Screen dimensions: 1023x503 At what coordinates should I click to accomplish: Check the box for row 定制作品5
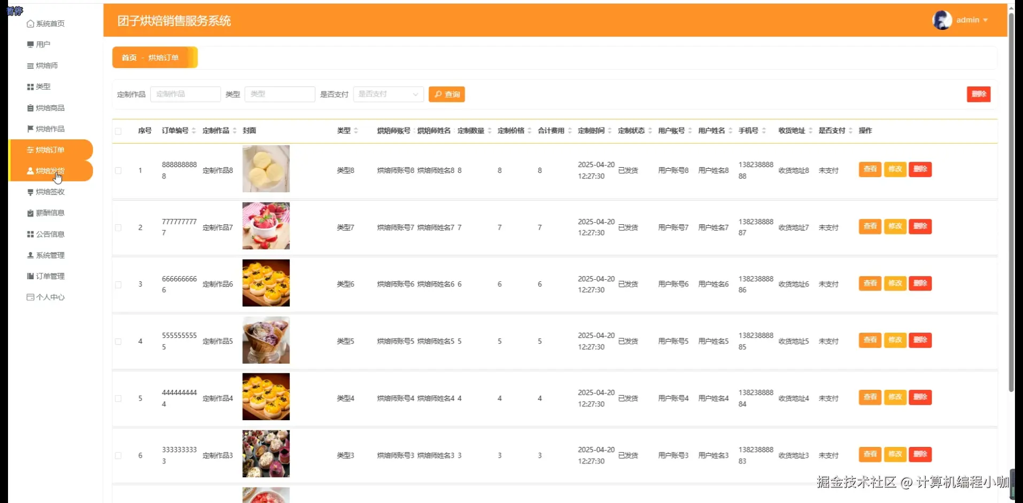[118, 342]
